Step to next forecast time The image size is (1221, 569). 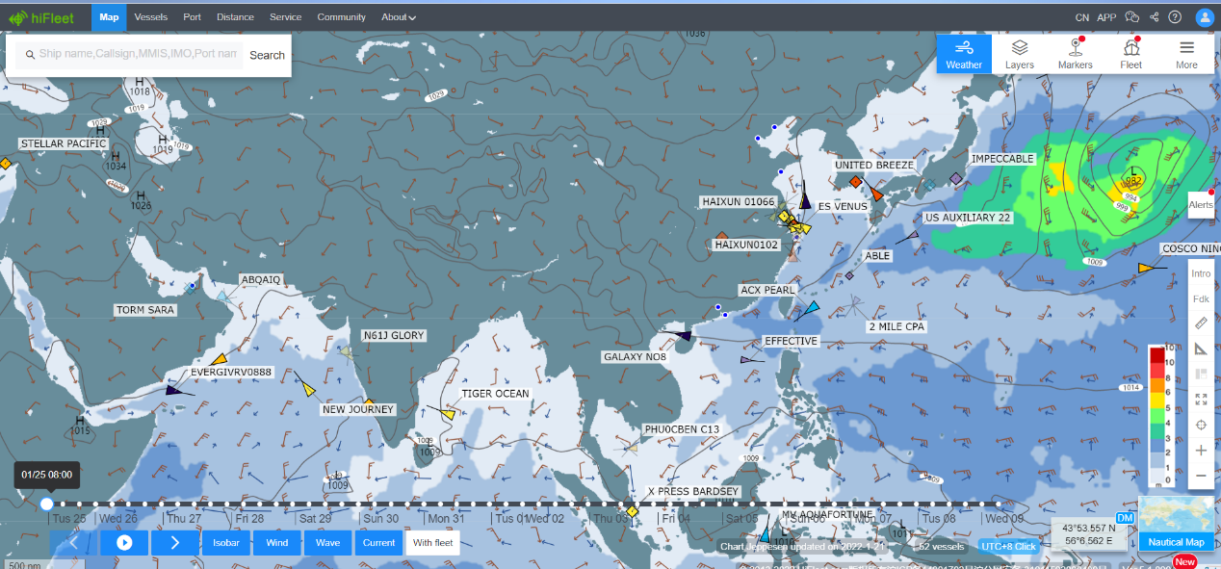coord(174,543)
